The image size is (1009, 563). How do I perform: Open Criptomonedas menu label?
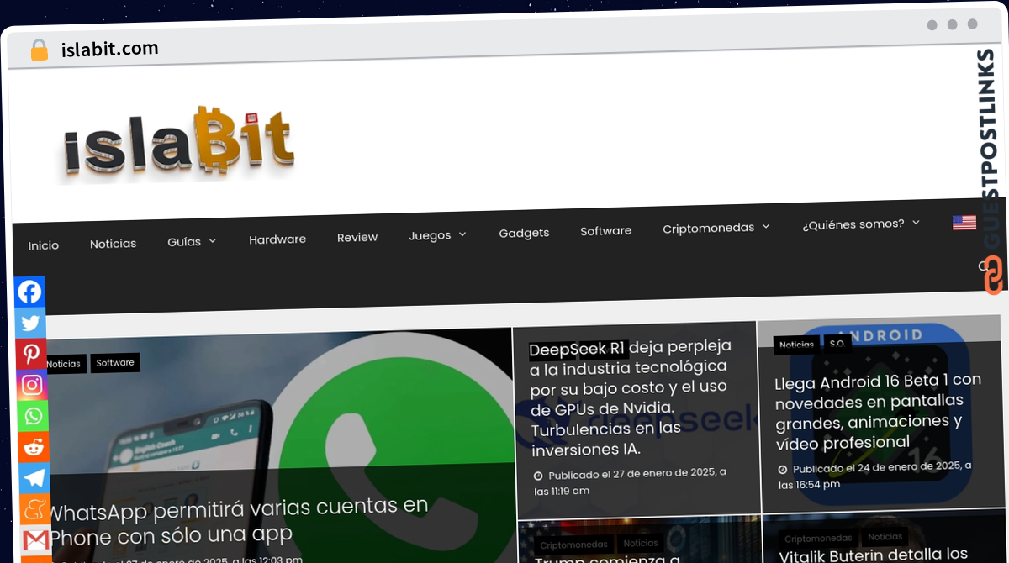[x=709, y=228]
